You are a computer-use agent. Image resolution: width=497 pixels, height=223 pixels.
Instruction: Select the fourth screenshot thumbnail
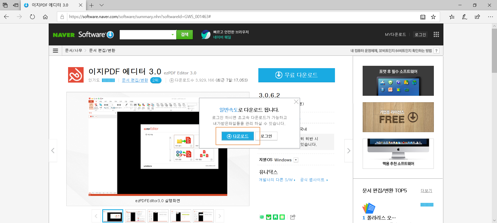pos(181,216)
